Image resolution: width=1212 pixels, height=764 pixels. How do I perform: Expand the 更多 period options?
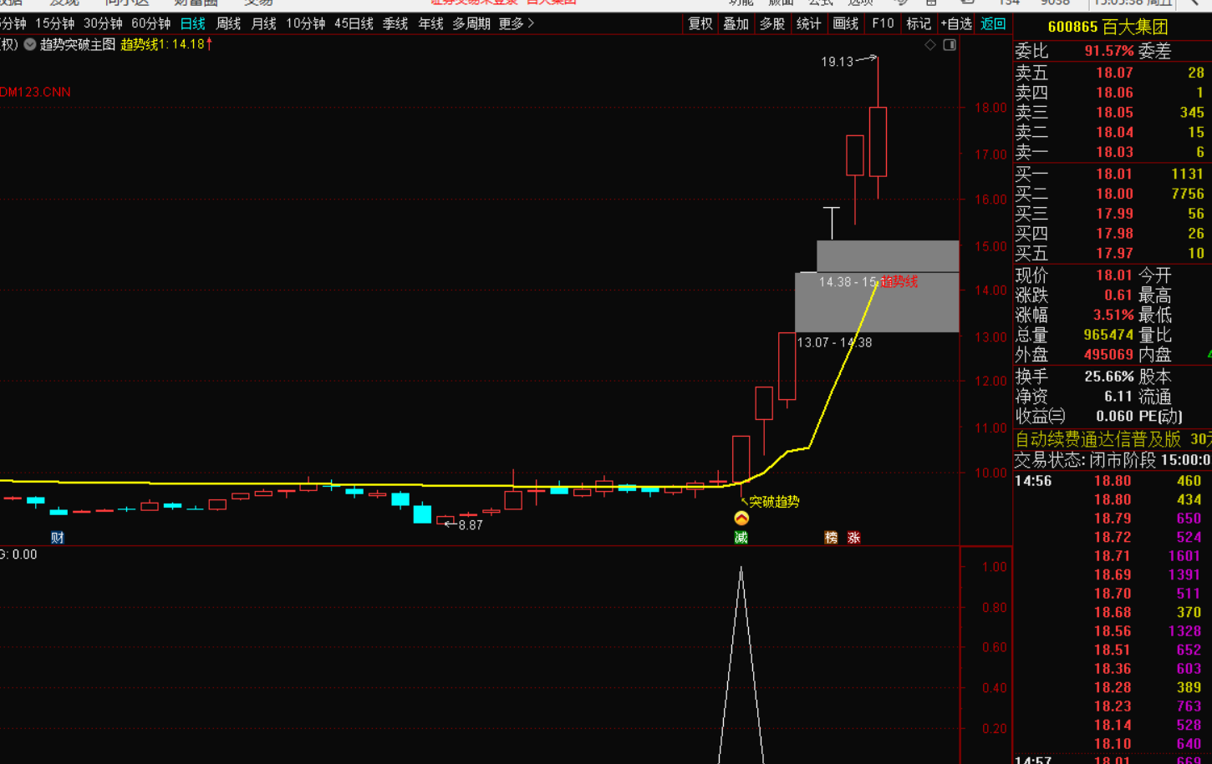pos(516,23)
